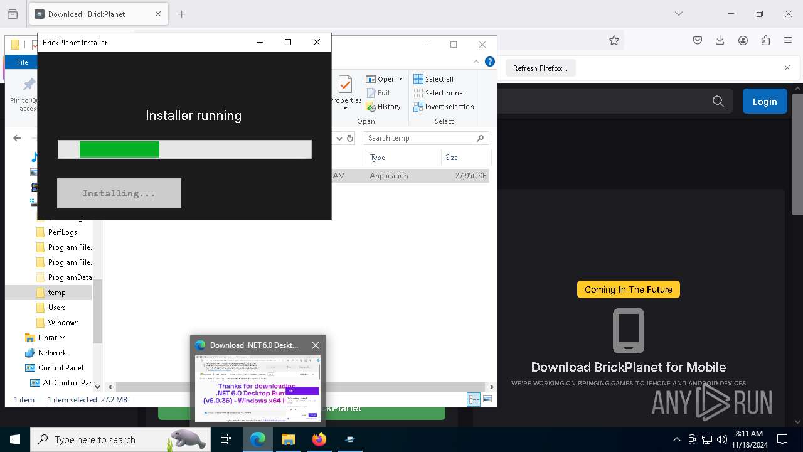Expand Open button dropdown arrow in ribbon

coord(400,79)
